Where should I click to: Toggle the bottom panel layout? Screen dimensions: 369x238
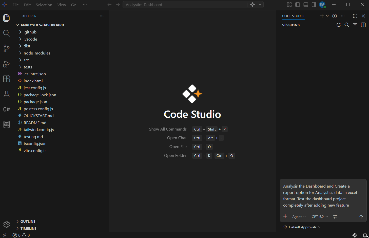coord(306,5)
